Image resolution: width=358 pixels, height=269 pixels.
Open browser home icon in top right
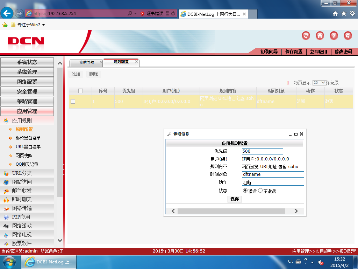coord(335,14)
